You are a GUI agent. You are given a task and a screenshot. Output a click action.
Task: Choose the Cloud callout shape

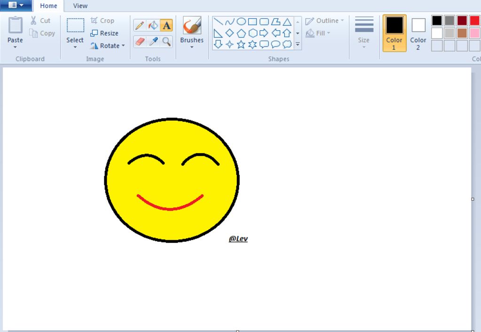(x=287, y=44)
